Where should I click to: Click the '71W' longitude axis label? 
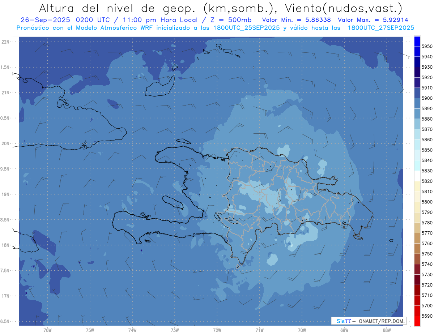pos(259,330)
